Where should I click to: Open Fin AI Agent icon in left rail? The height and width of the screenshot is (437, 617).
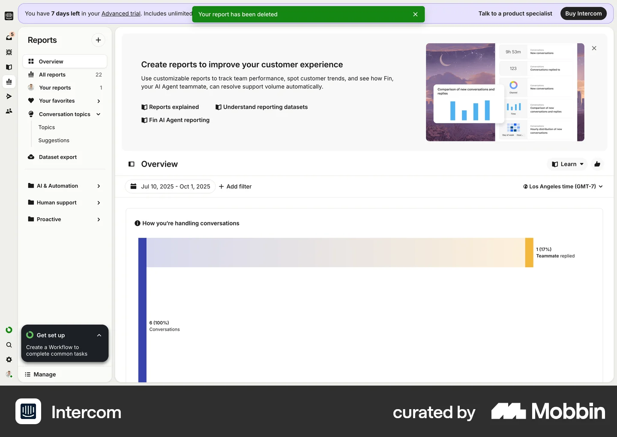coord(9,52)
